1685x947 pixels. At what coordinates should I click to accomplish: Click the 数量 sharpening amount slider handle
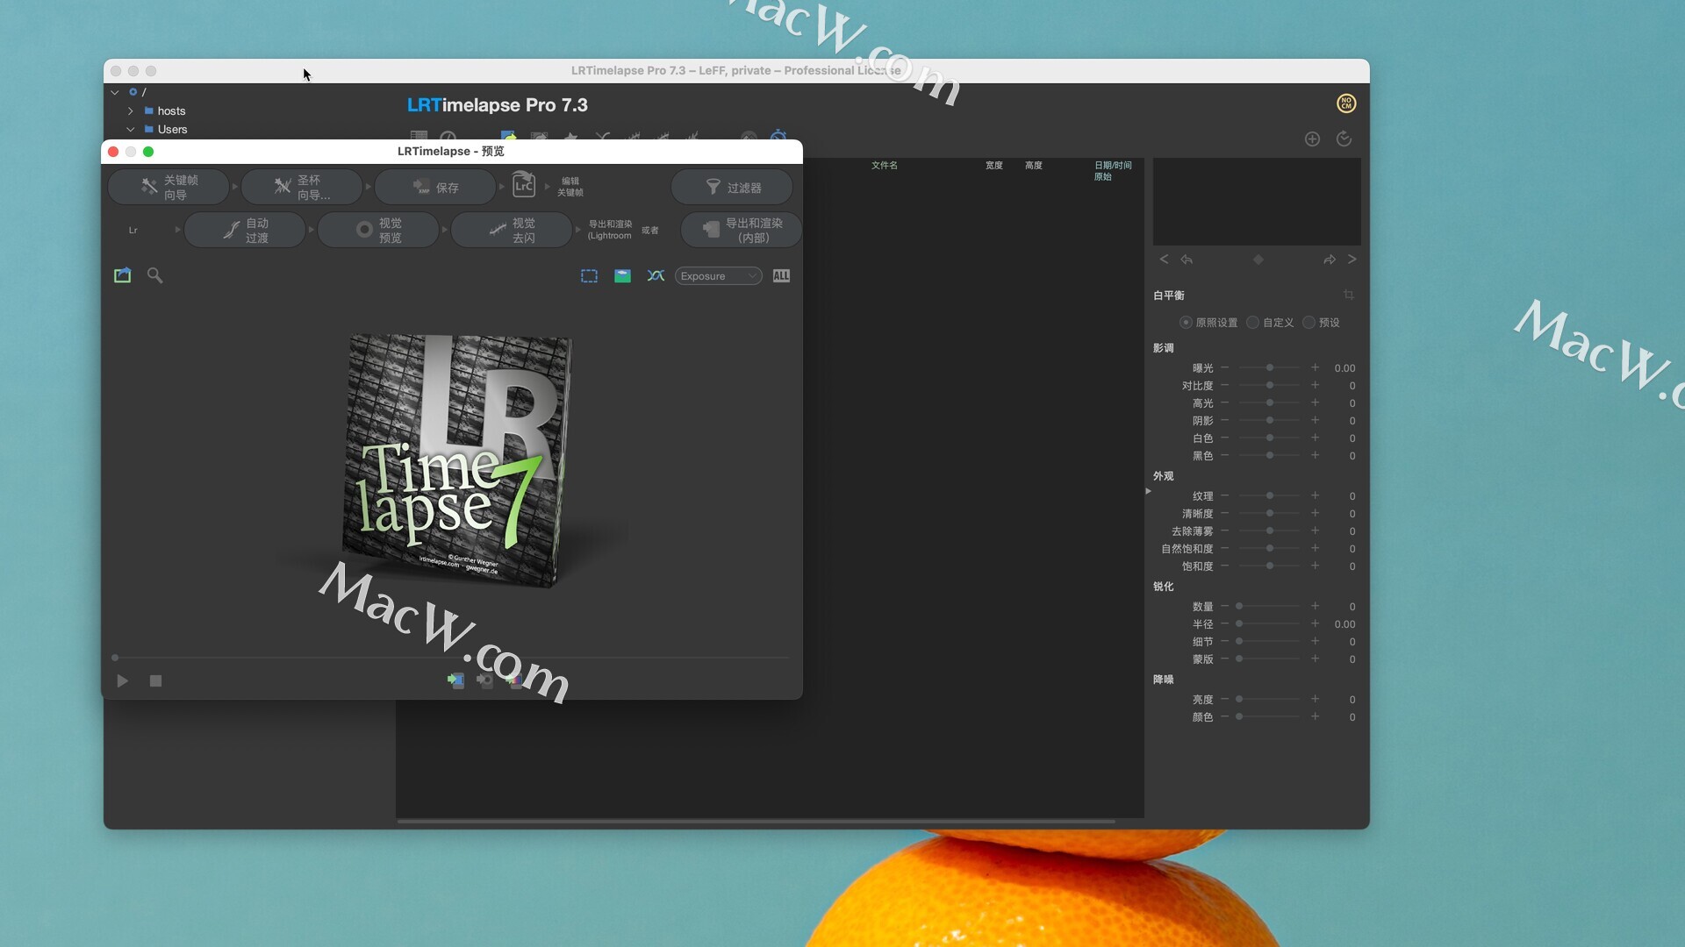coord(1239,607)
